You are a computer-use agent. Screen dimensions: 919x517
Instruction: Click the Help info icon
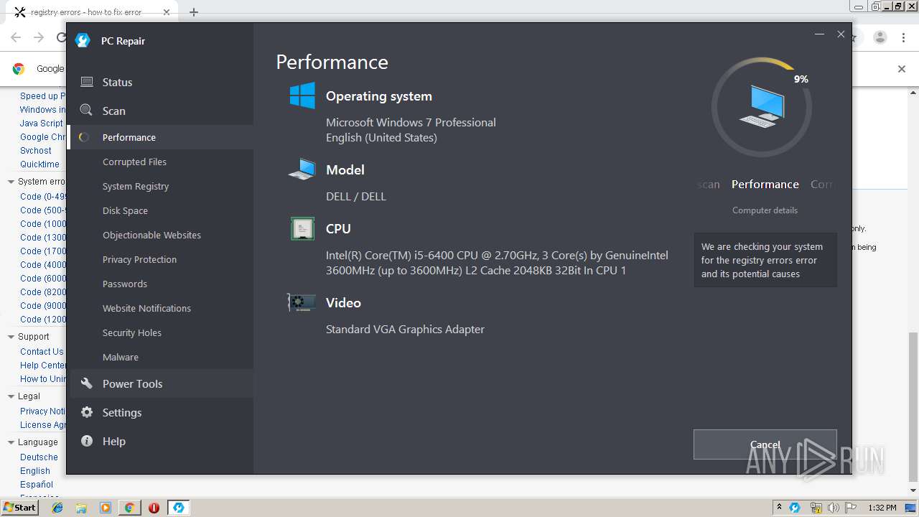click(87, 441)
